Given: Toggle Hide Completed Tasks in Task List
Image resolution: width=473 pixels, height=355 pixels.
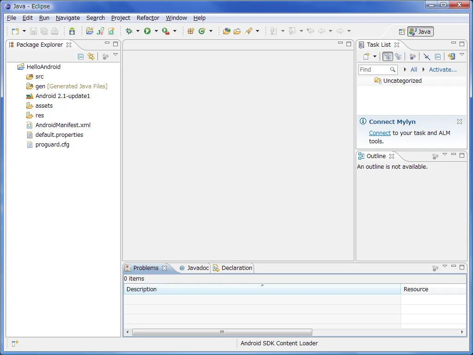Looking at the screenshot, I should [x=426, y=56].
